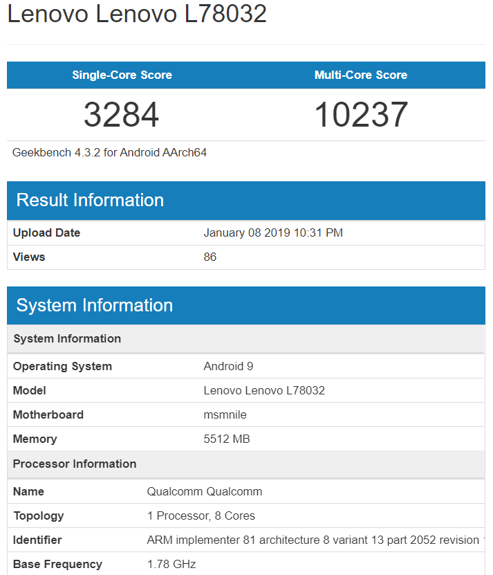
Task: Click the Upload Date label
Action: coord(46,233)
